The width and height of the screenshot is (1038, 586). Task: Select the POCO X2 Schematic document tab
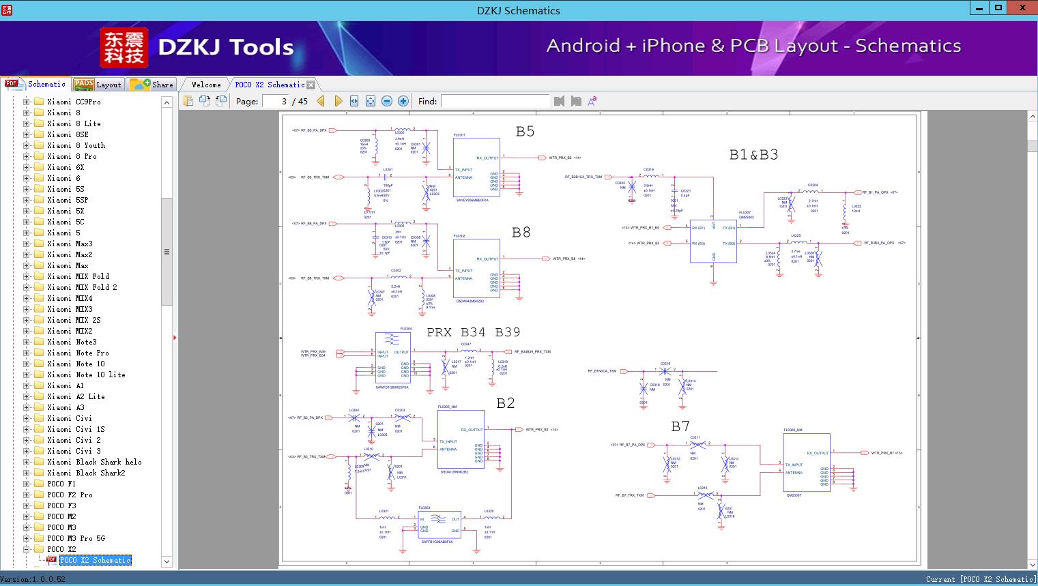[270, 85]
